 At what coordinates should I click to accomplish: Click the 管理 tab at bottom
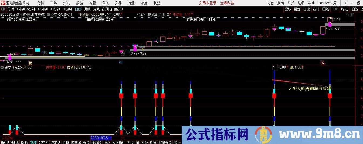(33, 142)
